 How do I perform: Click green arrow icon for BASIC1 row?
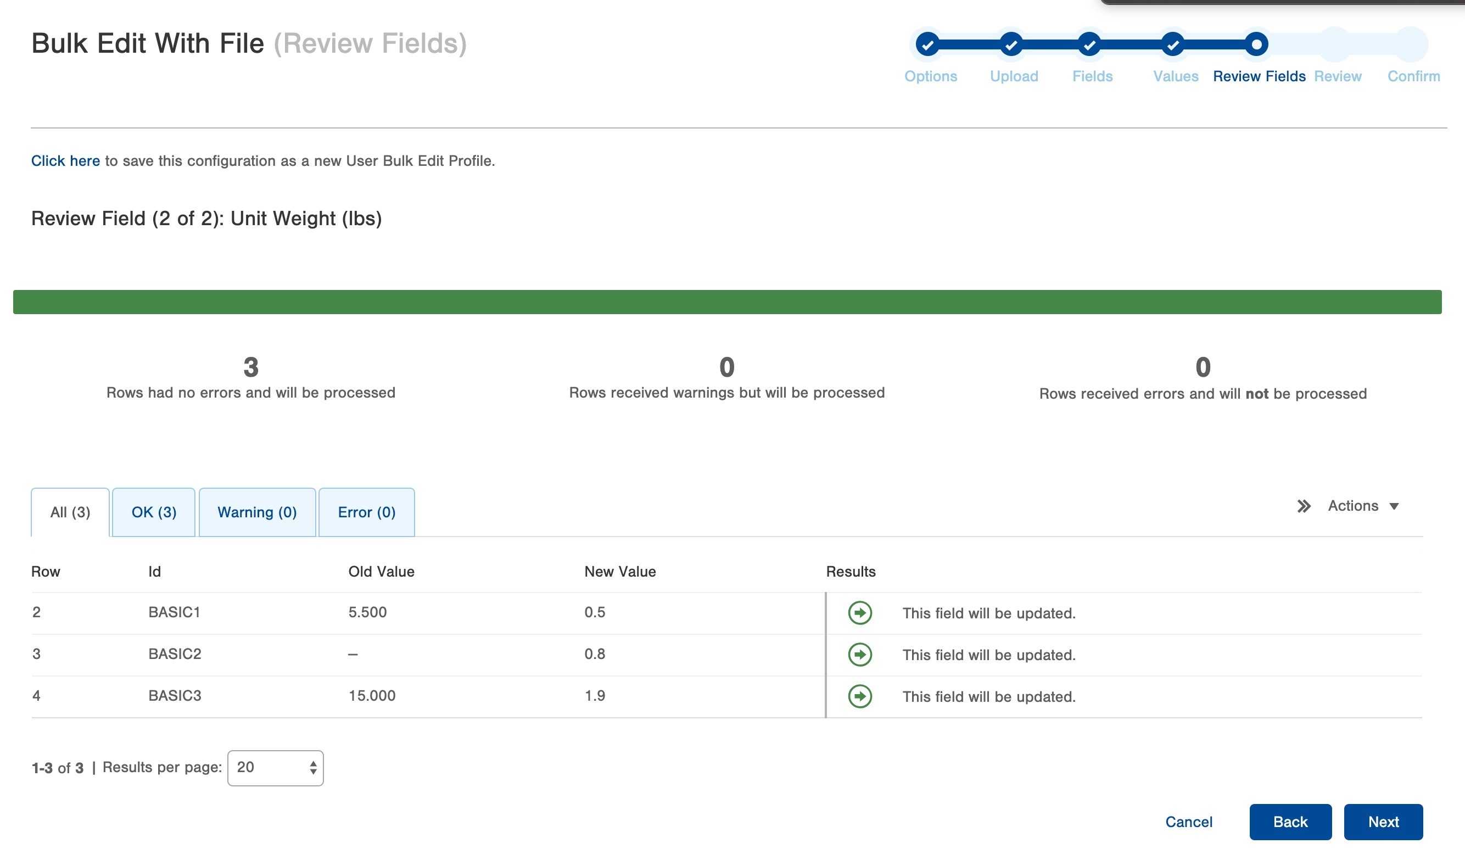coord(859,612)
